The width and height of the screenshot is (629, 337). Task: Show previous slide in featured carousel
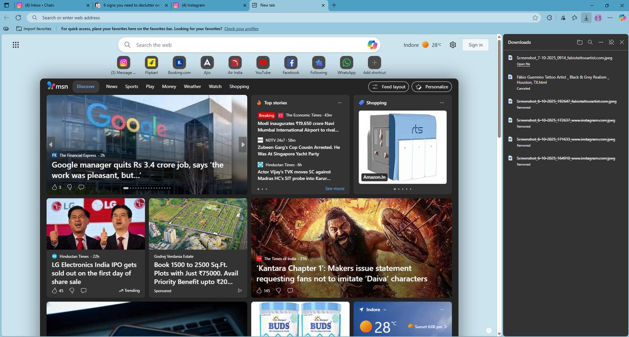tap(51, 144)
